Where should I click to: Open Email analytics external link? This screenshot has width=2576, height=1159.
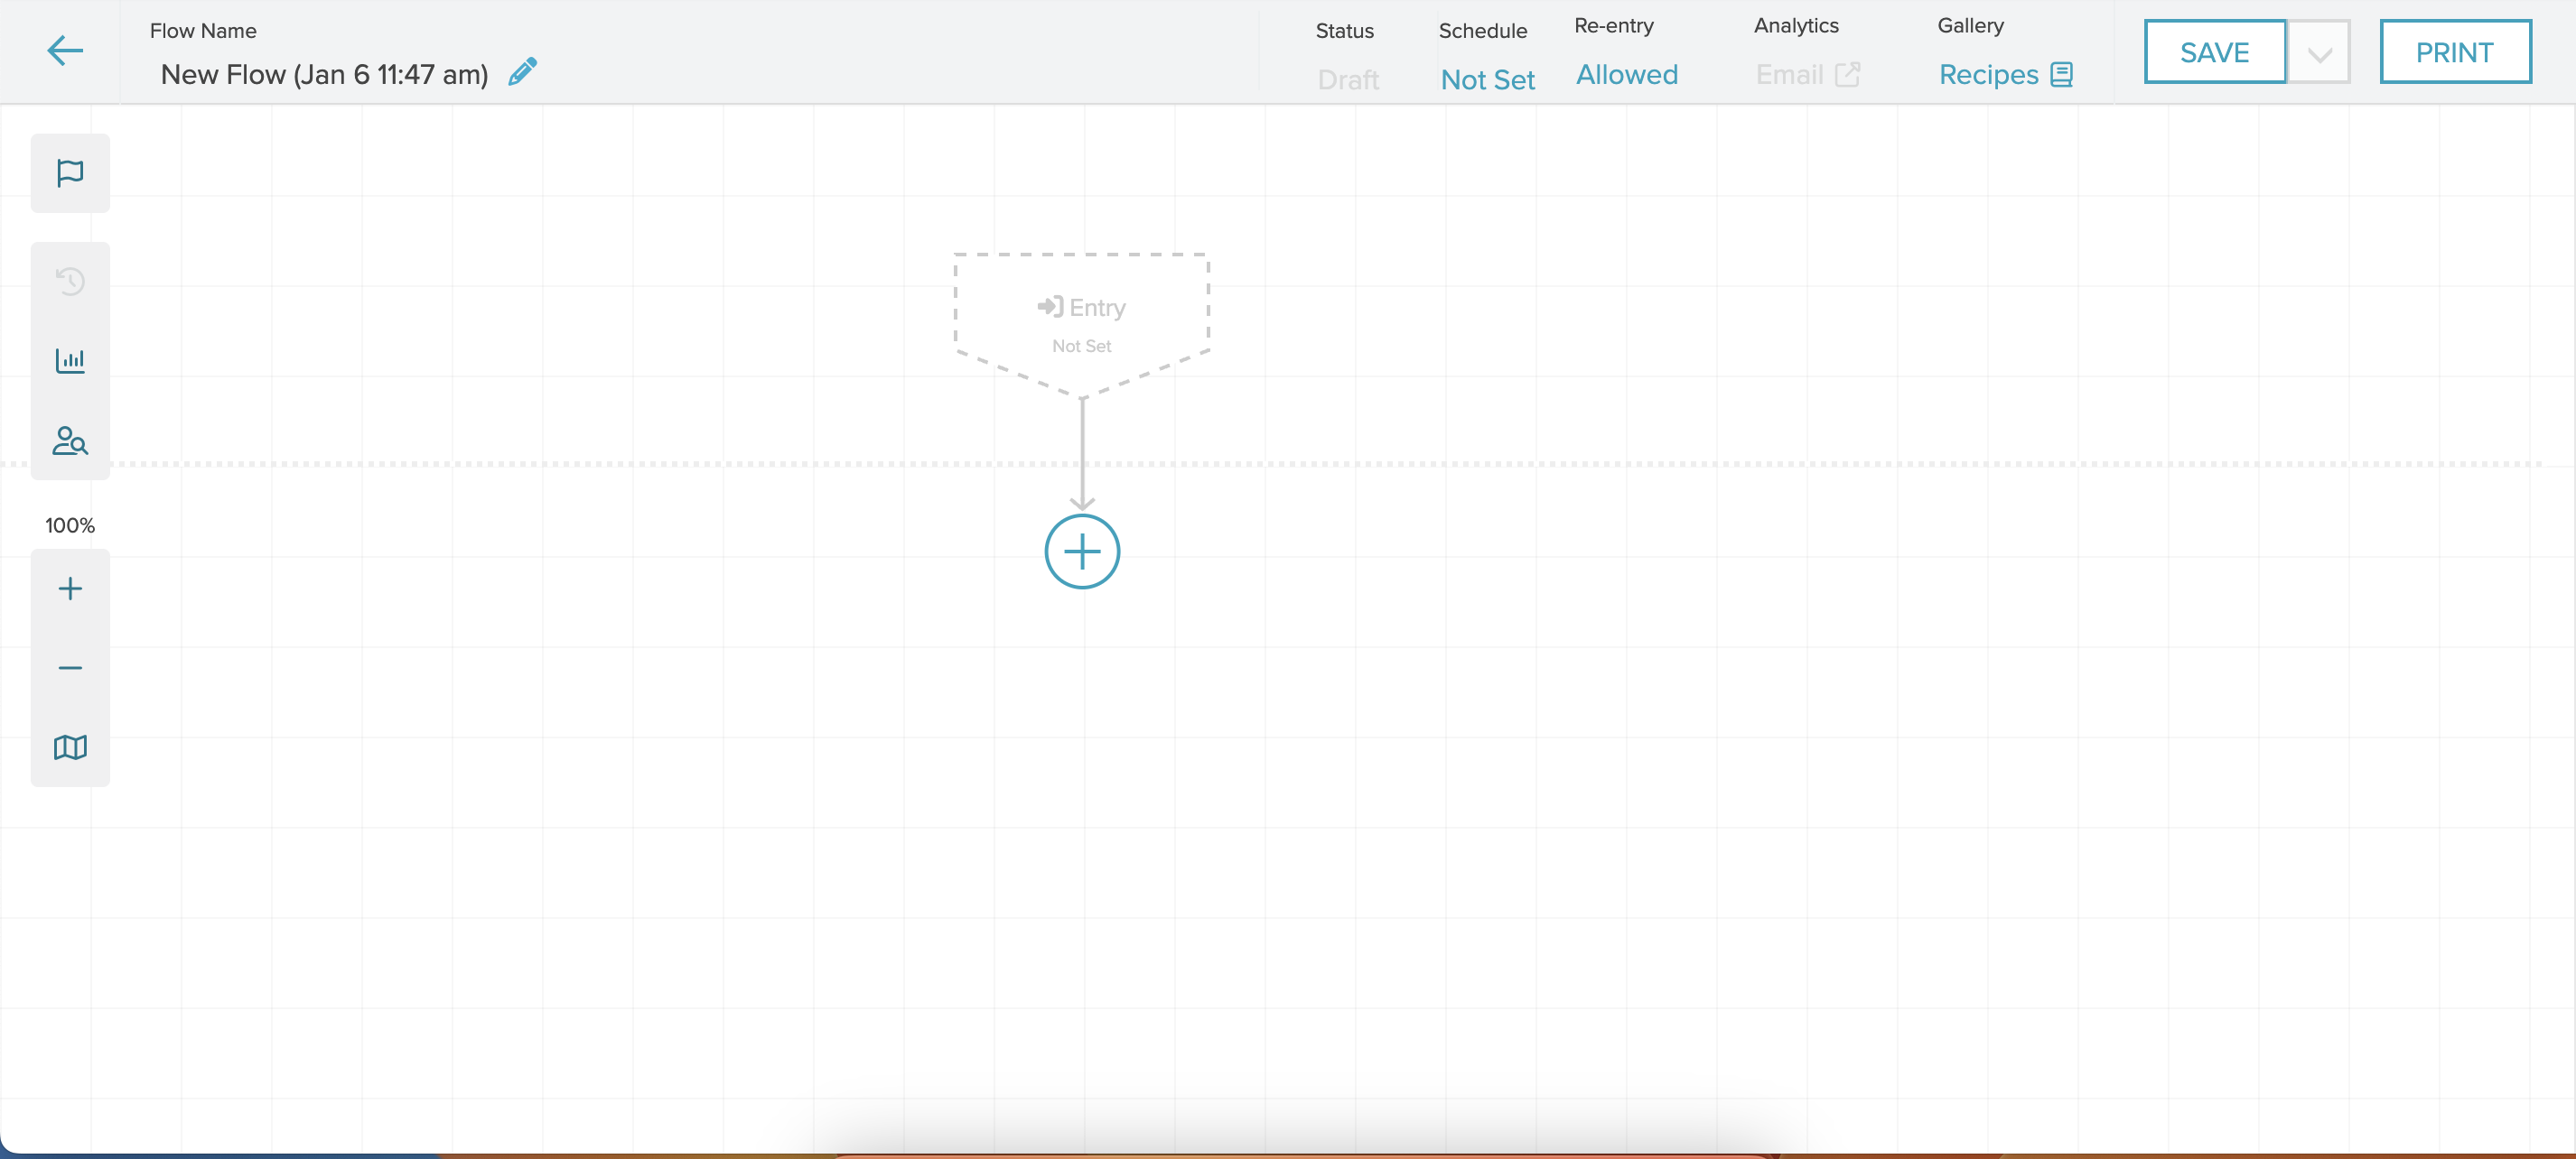[1806, 75]
